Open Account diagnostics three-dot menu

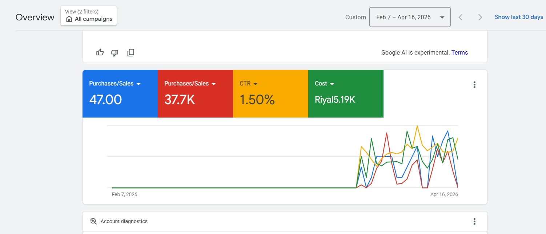pos(474,221)
